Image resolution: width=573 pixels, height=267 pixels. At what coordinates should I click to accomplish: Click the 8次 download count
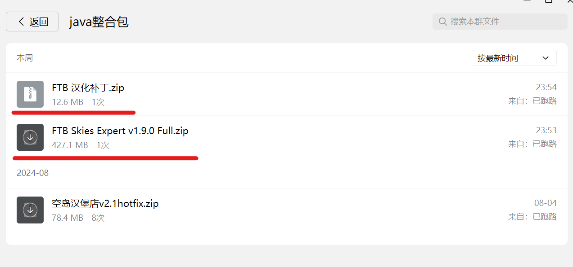coord(98,218)
